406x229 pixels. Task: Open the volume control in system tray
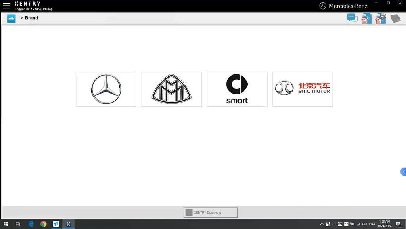[364, 224]
